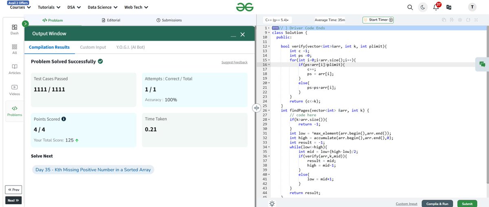Collapse code fold arrow at line 9
489x207 pixels.
pos(270,33)
